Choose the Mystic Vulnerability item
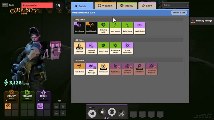Screen dimensions: 214x120 coord(127,48)
